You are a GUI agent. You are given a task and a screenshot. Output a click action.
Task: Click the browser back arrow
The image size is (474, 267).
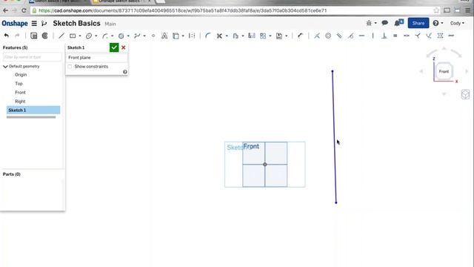[x=5, y=10]
